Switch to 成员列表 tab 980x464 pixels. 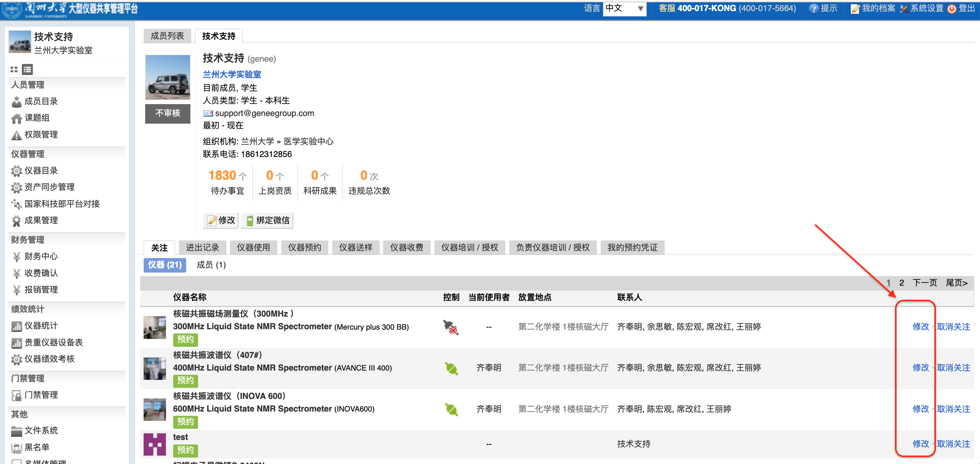click(167, 36)
